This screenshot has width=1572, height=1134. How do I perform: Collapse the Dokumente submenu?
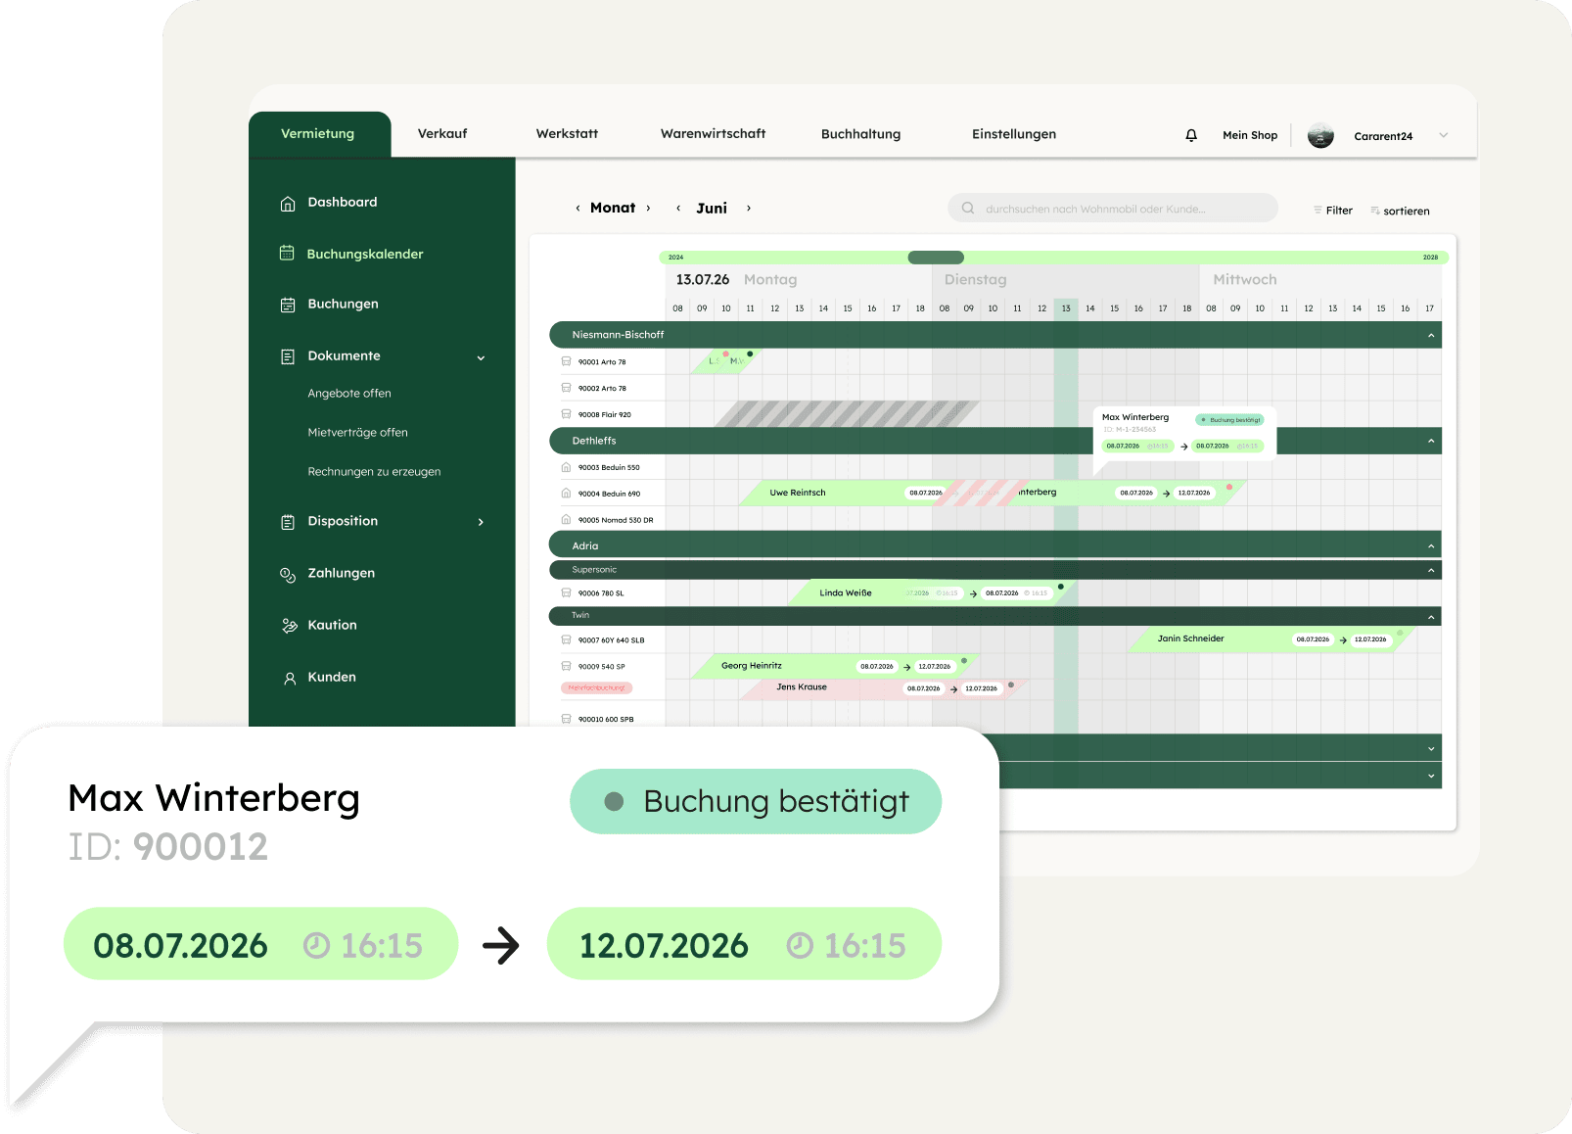[x=481, y=357]
